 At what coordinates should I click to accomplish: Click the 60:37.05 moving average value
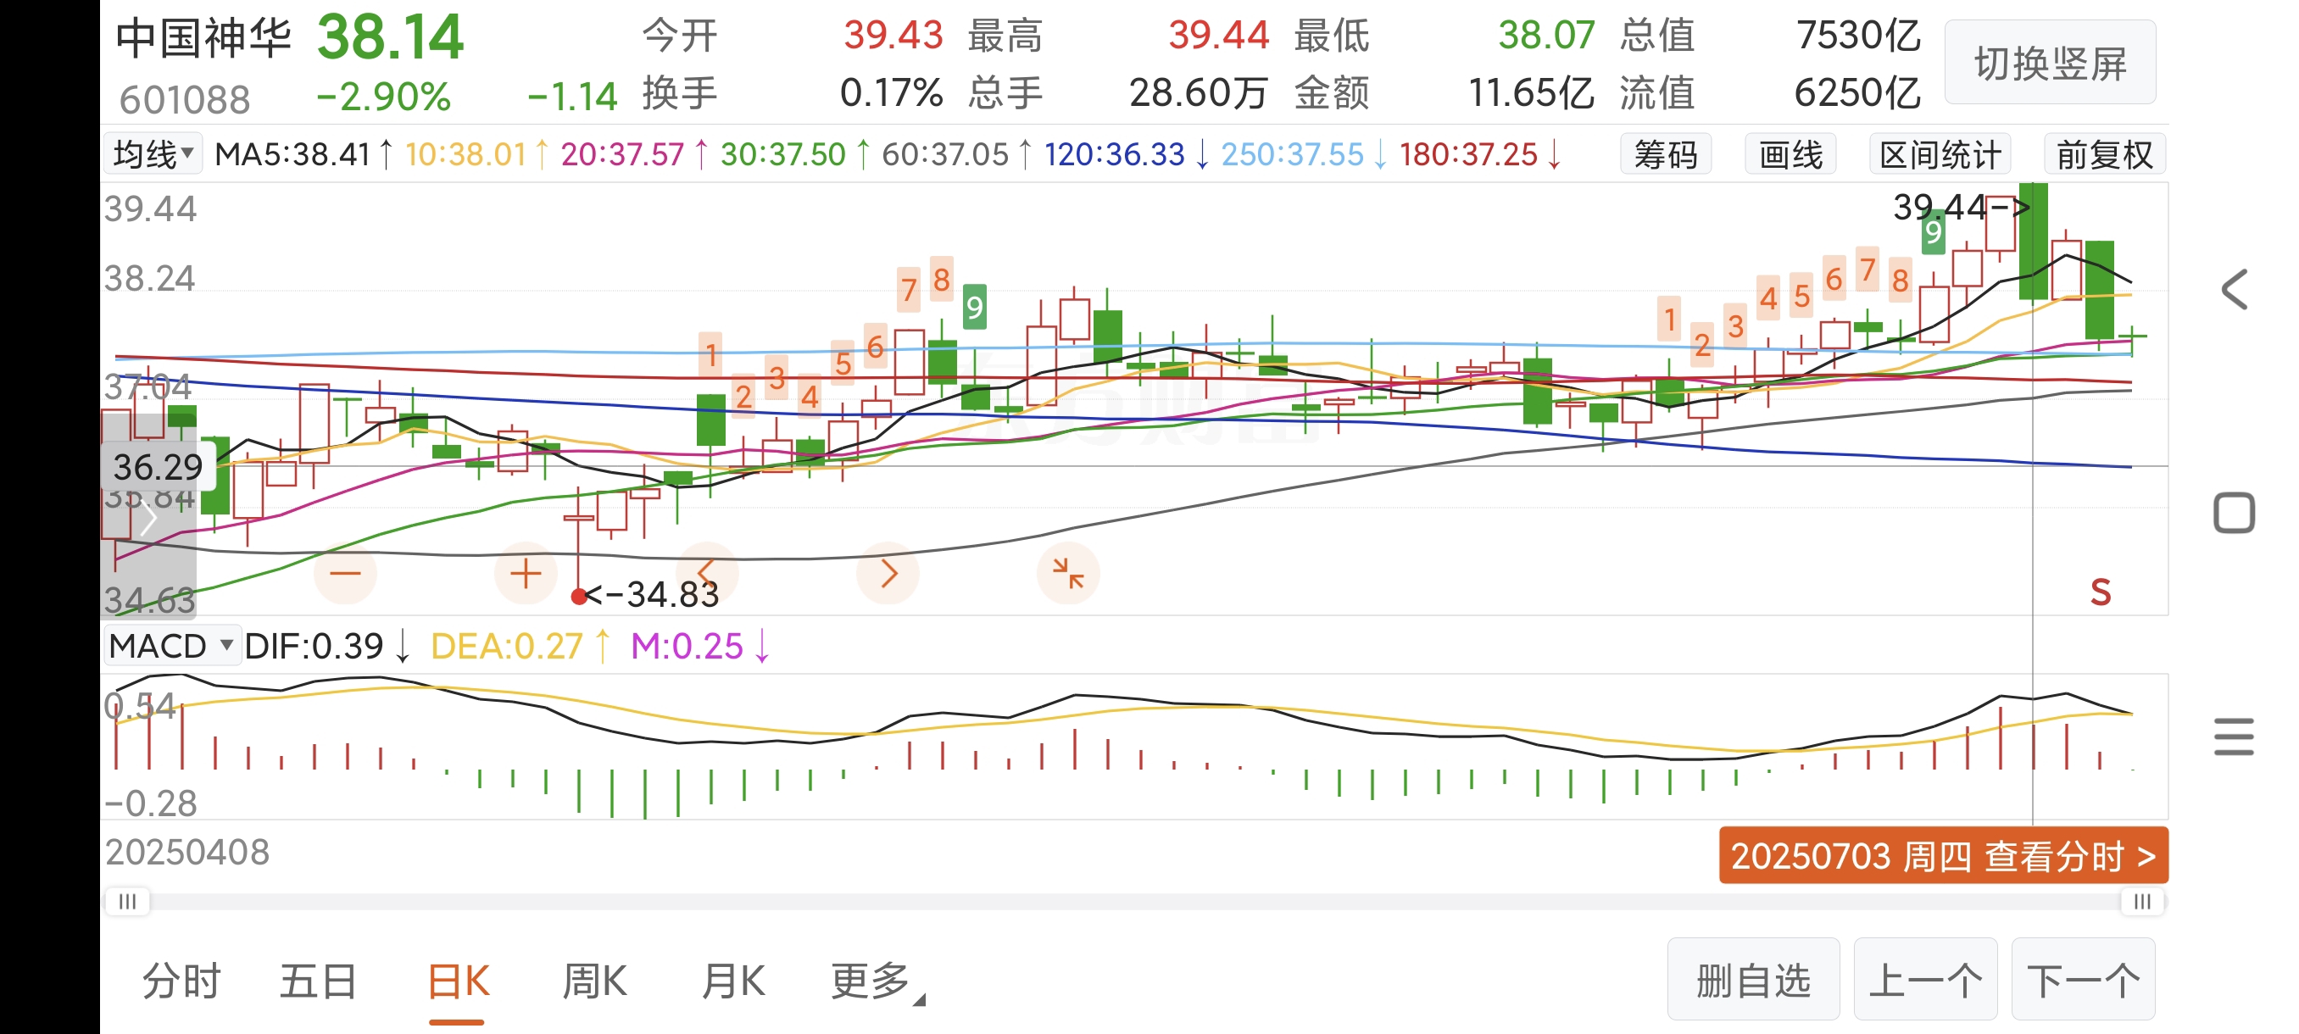pyautogui.click(x=945, y=154)
